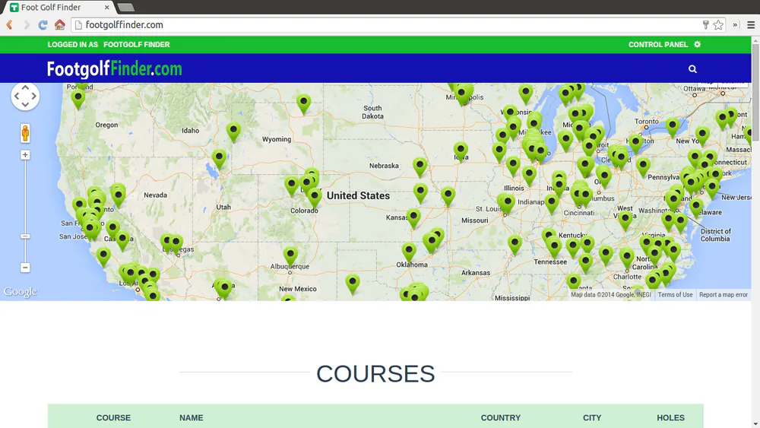Bookmark this page with the star icon
The width and height of the screenshot is (760, 428).
(x=718, y=25)
